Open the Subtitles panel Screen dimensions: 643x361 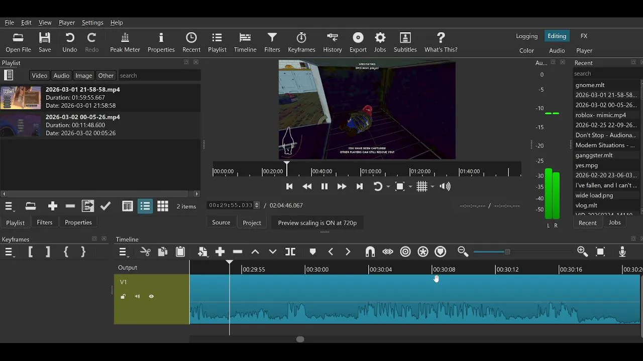point(405,42)
